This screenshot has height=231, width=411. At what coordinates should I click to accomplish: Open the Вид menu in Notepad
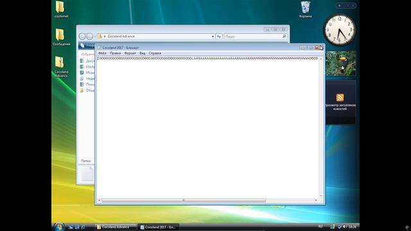point(143,53)
